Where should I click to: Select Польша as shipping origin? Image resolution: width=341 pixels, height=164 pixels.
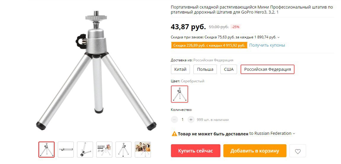pyautogui.click(x=205, y=69)
